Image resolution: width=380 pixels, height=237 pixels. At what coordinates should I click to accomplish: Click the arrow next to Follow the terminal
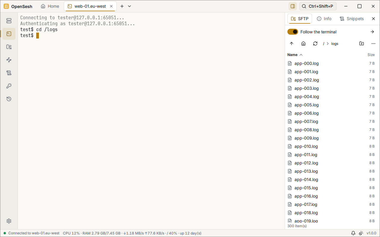point(373,32)
